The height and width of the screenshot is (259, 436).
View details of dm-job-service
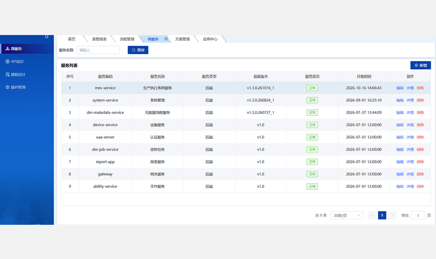[410, 149]
